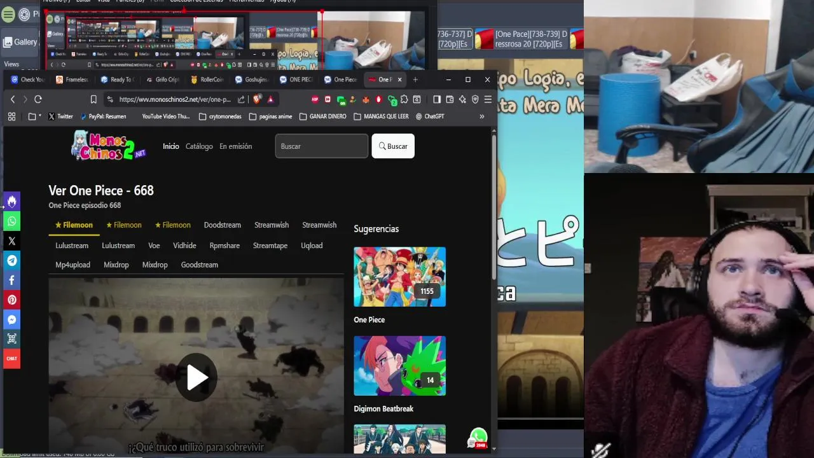Image resolution: width=814 pixels, height=458 pixels.
Task: Open the extensions puzzle piece icon
Action: click(404, 99)
